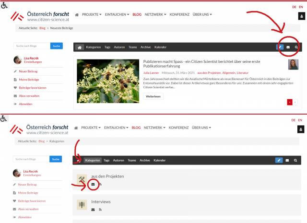
Task: Expand the NETZWERK menu on Neueste Beiträge page
Action: tap(155, 15)
